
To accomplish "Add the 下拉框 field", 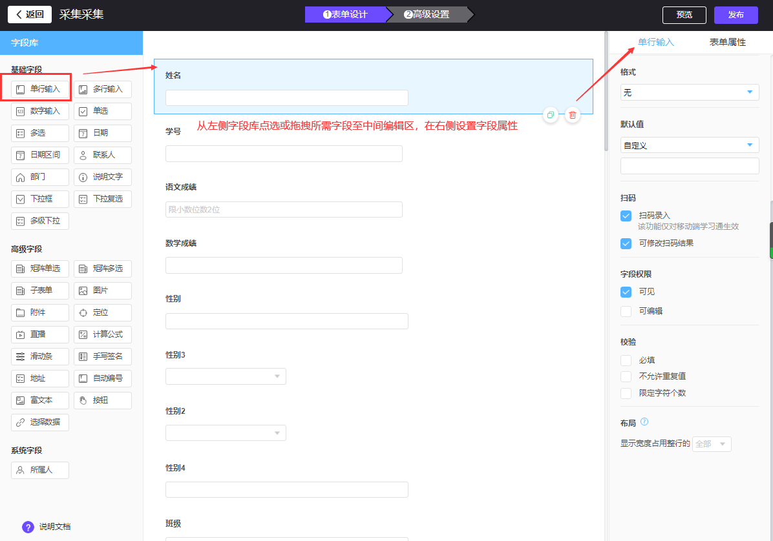I will click(x=40, y=199).
